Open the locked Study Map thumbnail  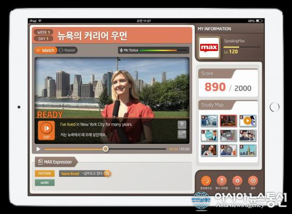228,150
